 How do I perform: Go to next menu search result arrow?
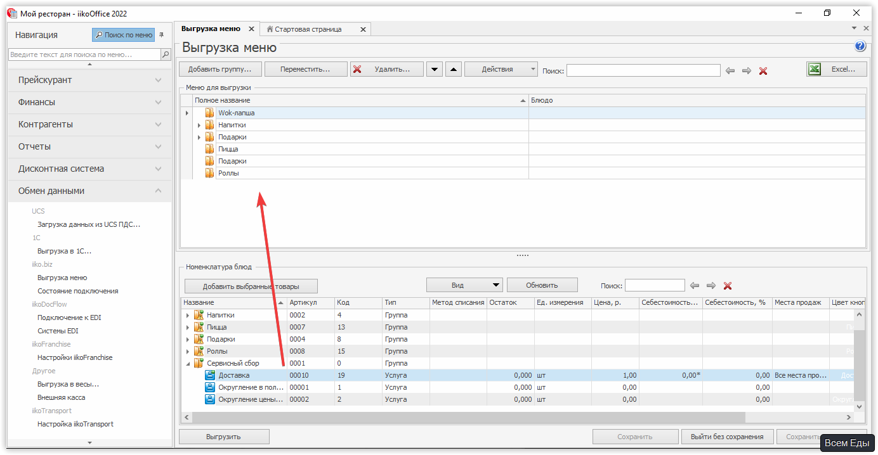point(747,71)
